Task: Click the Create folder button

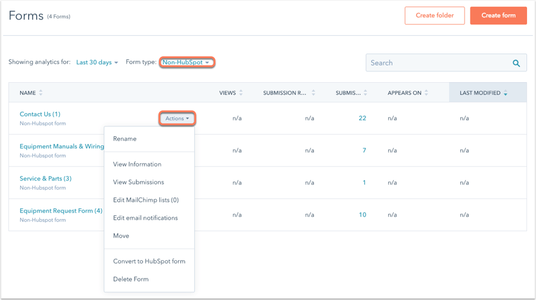Action: (435, 15)
